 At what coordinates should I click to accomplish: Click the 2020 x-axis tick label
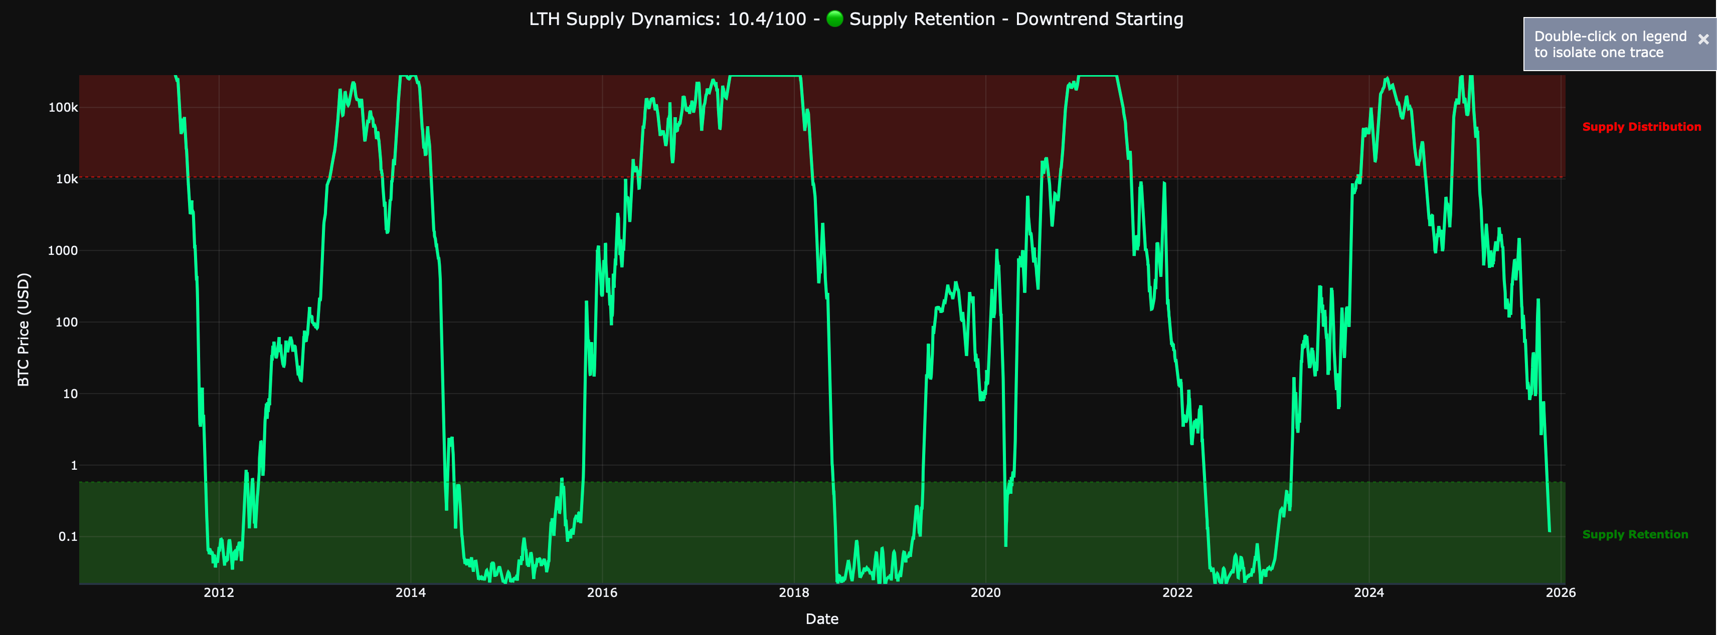coord(985,592)
